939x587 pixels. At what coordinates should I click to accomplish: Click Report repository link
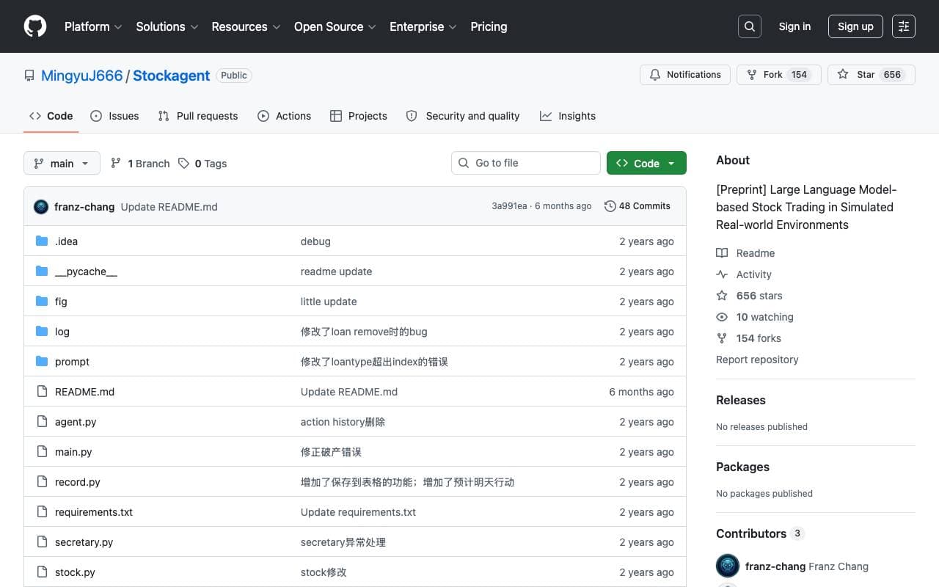click(757, 360)
